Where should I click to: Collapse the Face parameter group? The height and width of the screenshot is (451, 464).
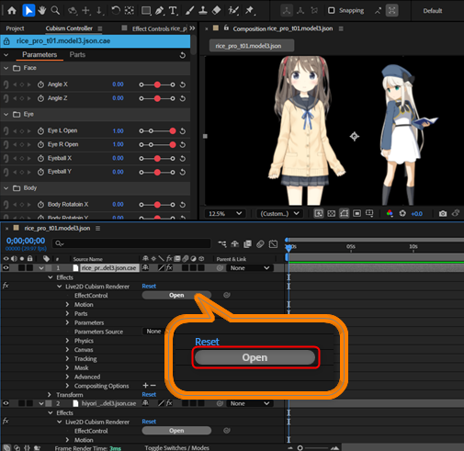pyautogui.click(x=6, y=68)
